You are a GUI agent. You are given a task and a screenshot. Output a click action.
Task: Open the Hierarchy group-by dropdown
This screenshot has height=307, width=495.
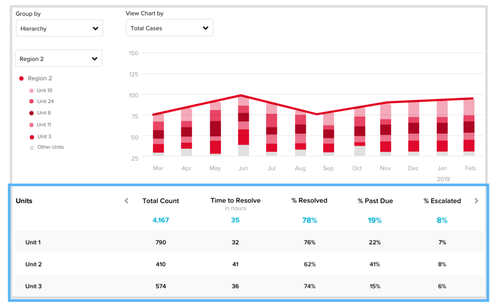pyautogui.click(x=59, y=29)
